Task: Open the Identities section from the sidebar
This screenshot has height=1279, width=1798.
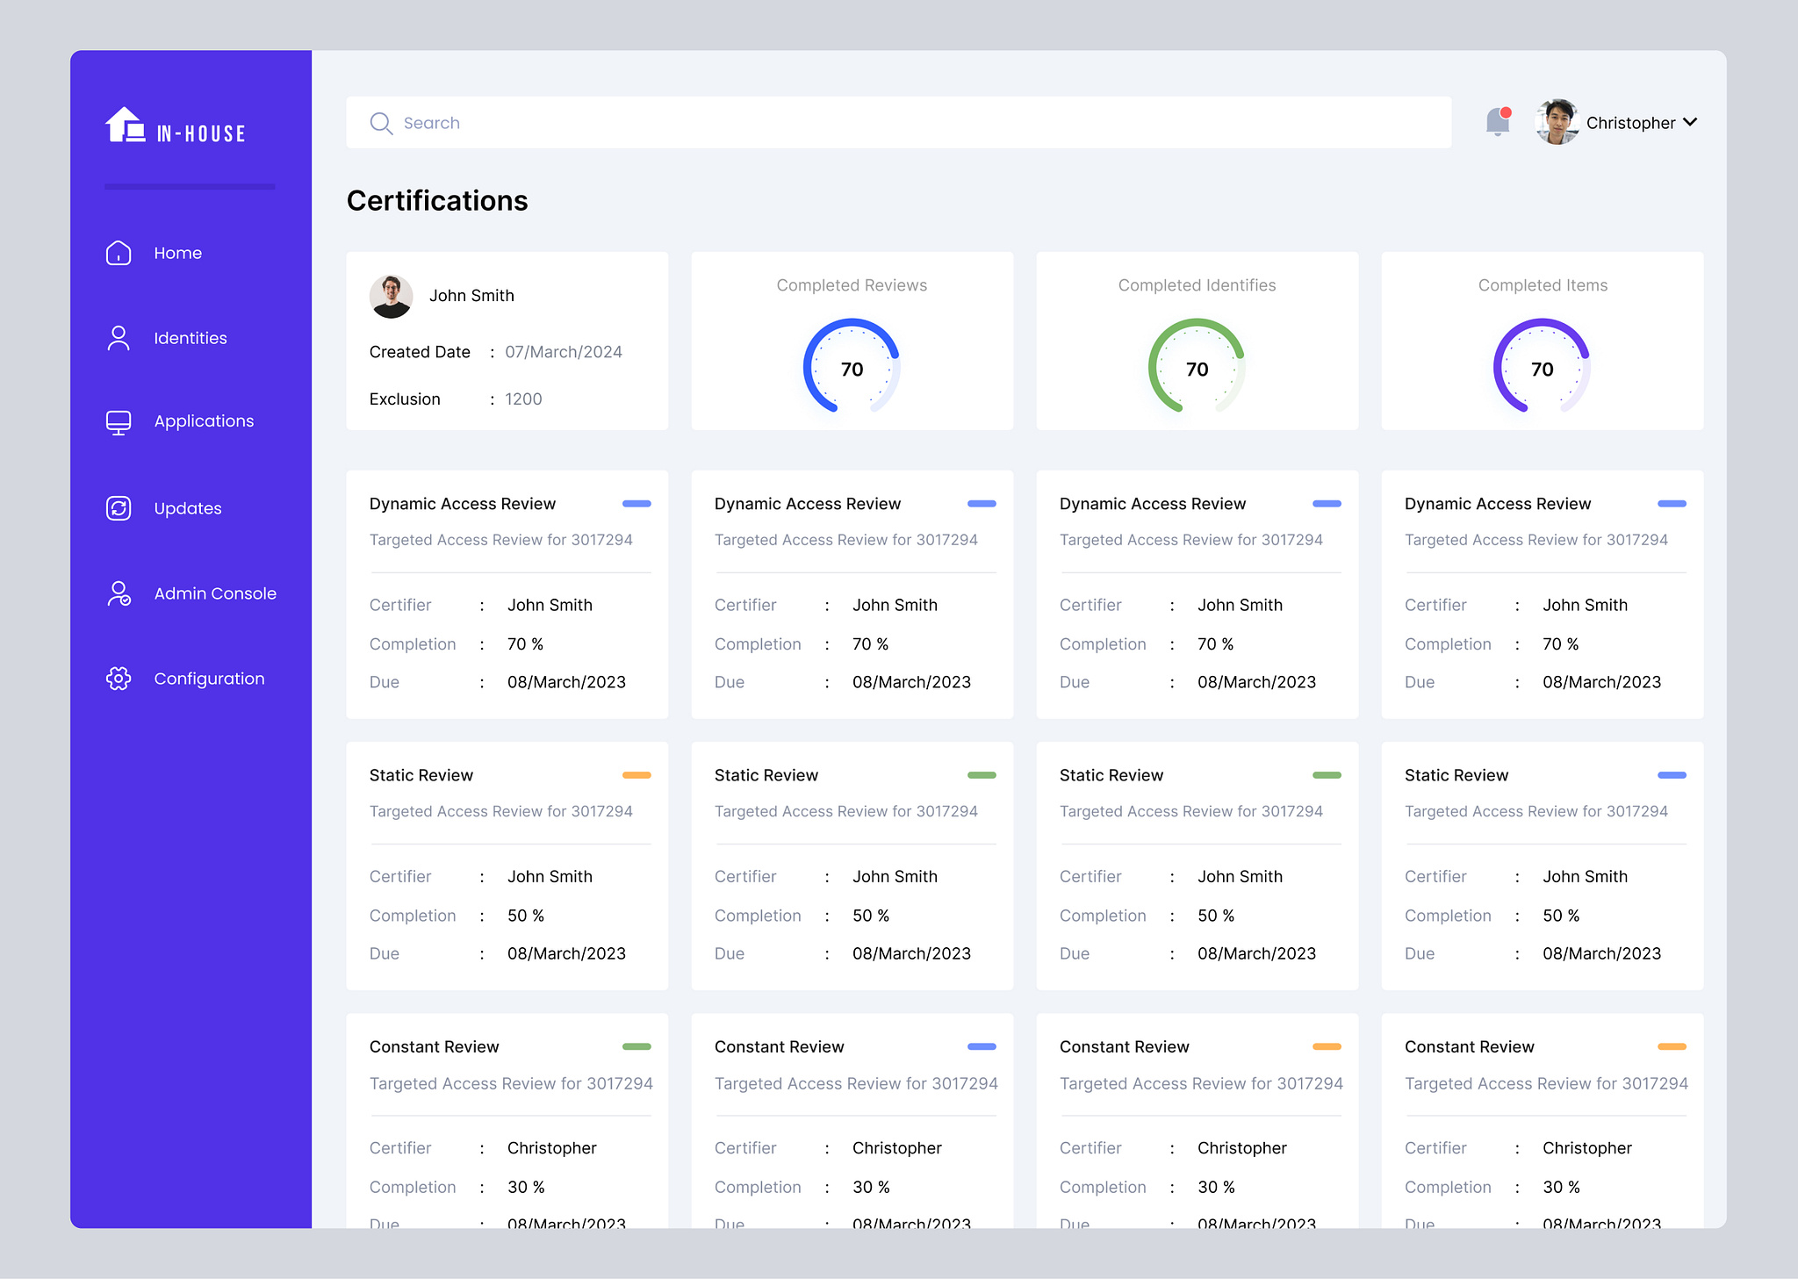Action: (x=190, y=337)
